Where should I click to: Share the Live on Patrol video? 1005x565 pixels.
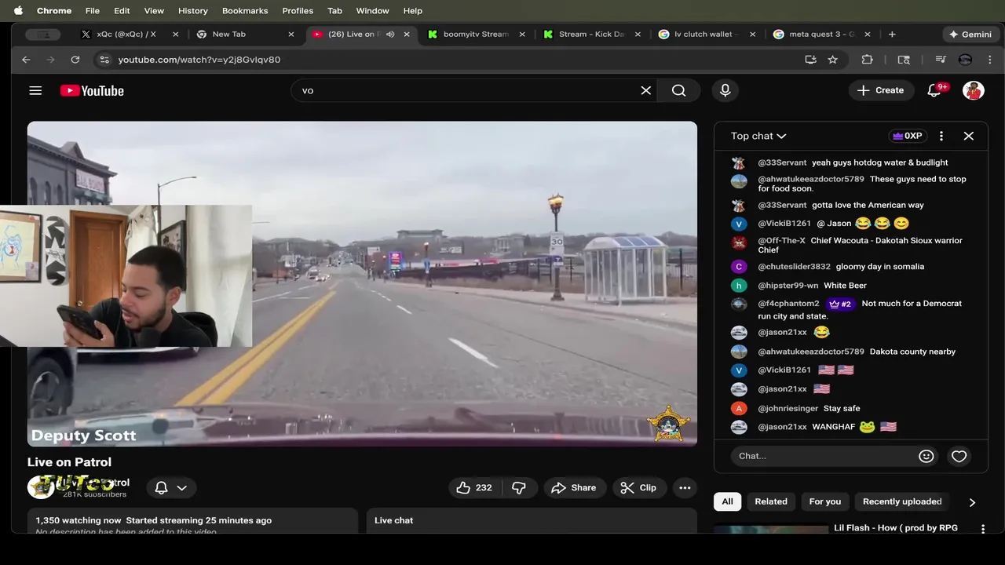click(575, 487)
